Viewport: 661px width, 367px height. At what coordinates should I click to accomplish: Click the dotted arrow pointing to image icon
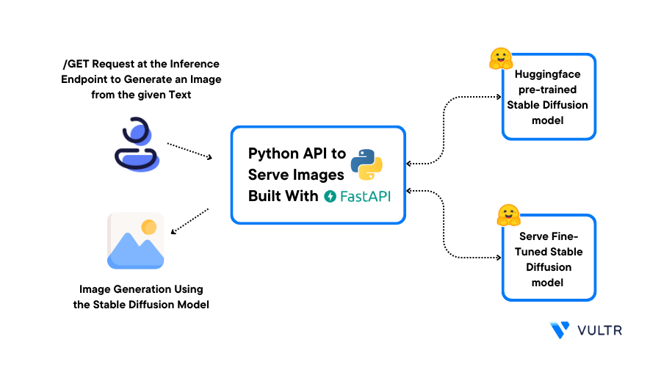tap(189, 222)
